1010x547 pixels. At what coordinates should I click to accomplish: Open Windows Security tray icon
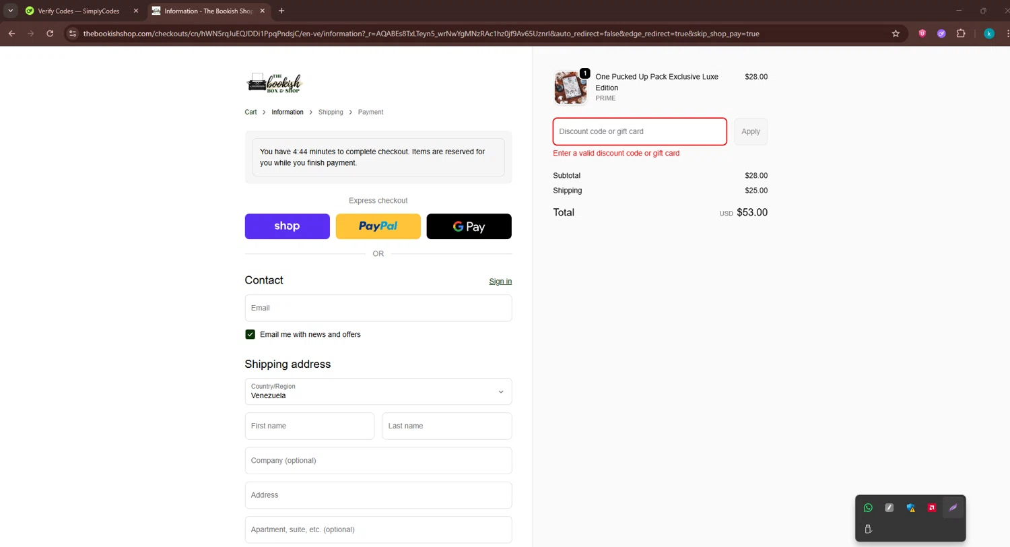910,508
